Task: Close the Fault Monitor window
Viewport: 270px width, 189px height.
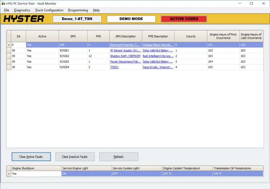Action: pyautogui.click(x=264, y=3)
